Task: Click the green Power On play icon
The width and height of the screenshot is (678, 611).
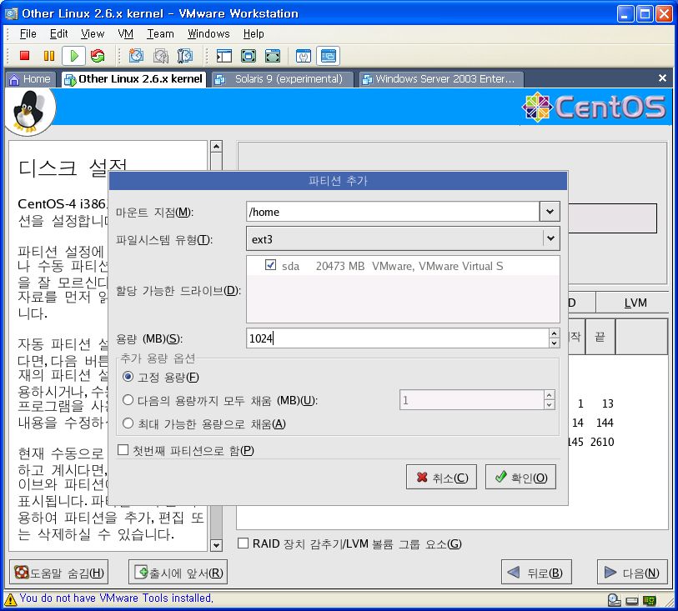Action: pyautogui.click(x=73, y=56)
